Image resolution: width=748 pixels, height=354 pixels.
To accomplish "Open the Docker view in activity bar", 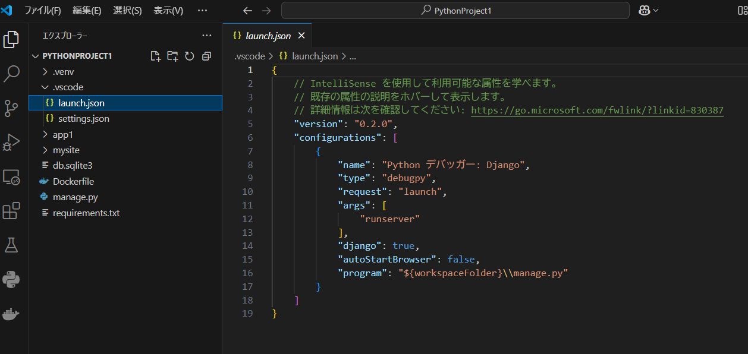I will [x=12, y=314].
